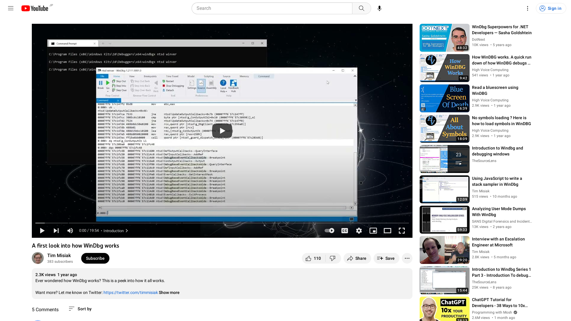This screenshot has height=321, width=571.
Task: Expand description with Show more
Action: (x=169, y=292)
